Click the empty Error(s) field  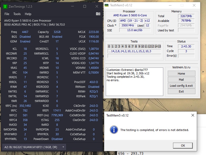[186, 56]
